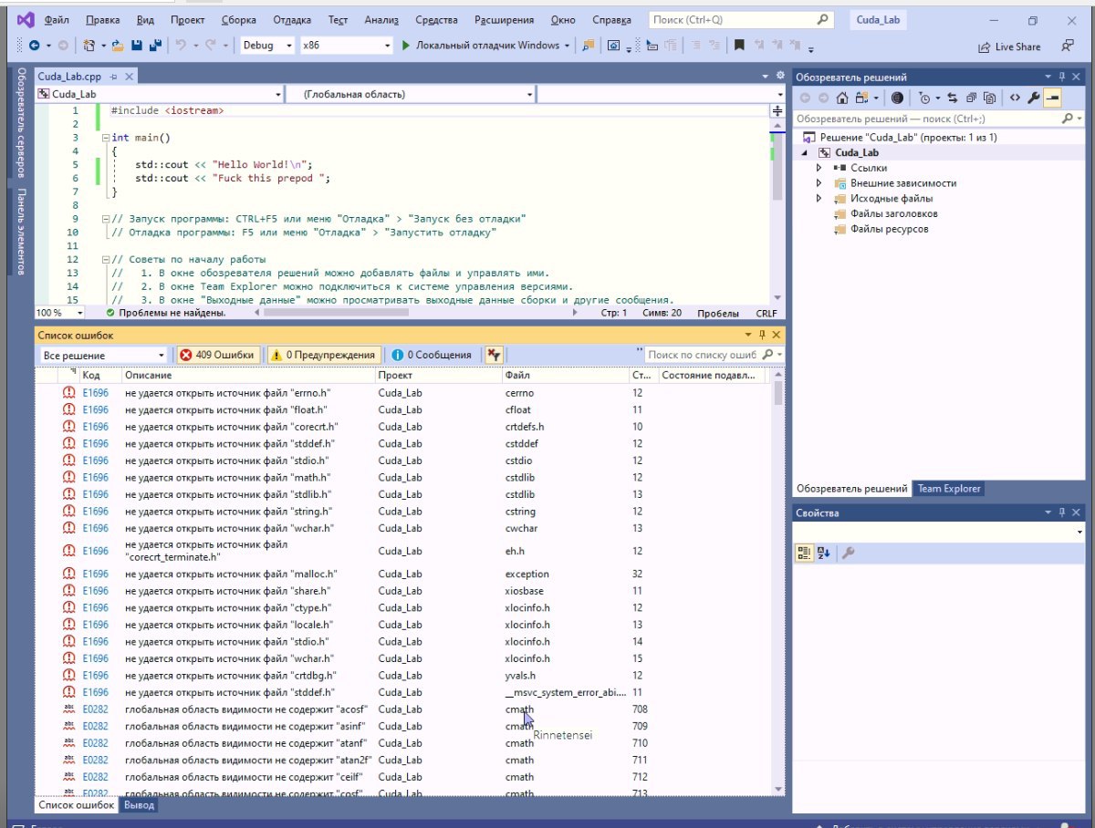
Task: Open the File menu
Action: pyautogui.click(x=57, y=19)
